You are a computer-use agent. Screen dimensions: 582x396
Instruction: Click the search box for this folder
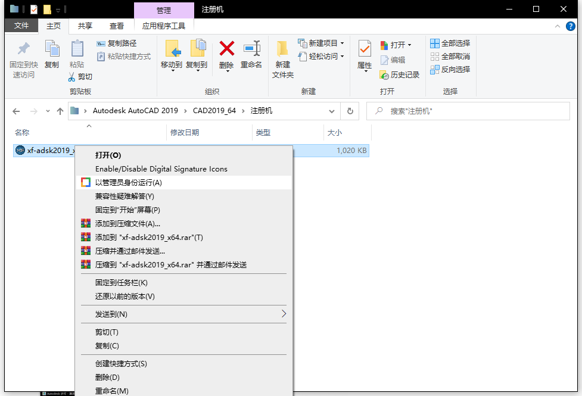(471, 111)
